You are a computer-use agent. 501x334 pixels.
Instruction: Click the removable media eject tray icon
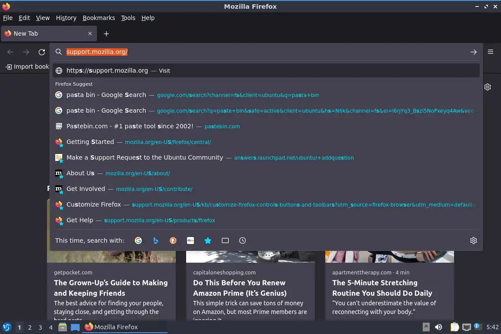coord(426,327)
